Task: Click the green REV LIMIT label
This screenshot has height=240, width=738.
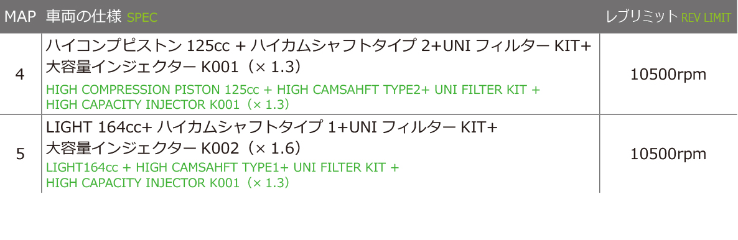Action: [x=706, y=18]
